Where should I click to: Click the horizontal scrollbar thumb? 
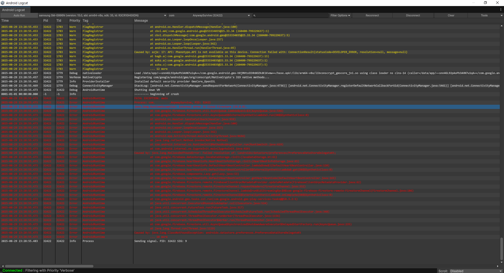(x=49, y=266)
